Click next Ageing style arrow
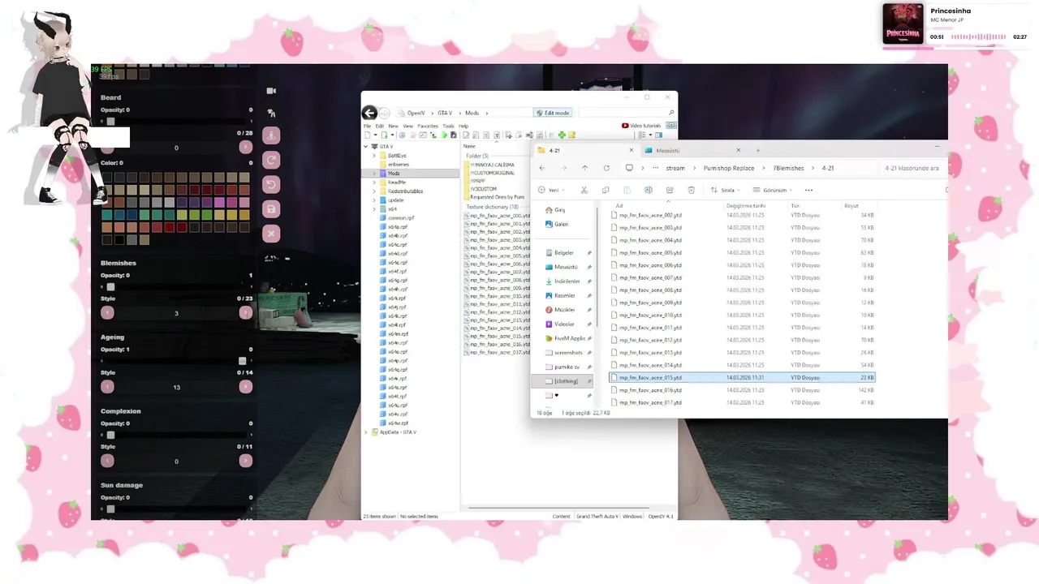 pos(245,387)
